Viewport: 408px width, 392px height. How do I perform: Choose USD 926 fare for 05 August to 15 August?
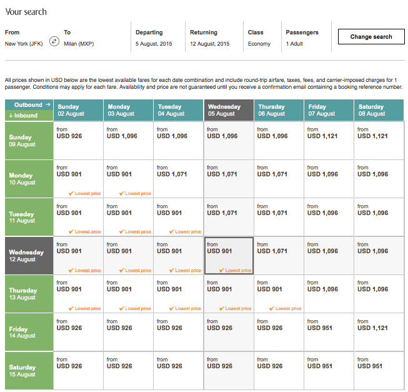(x=229, y=371)
